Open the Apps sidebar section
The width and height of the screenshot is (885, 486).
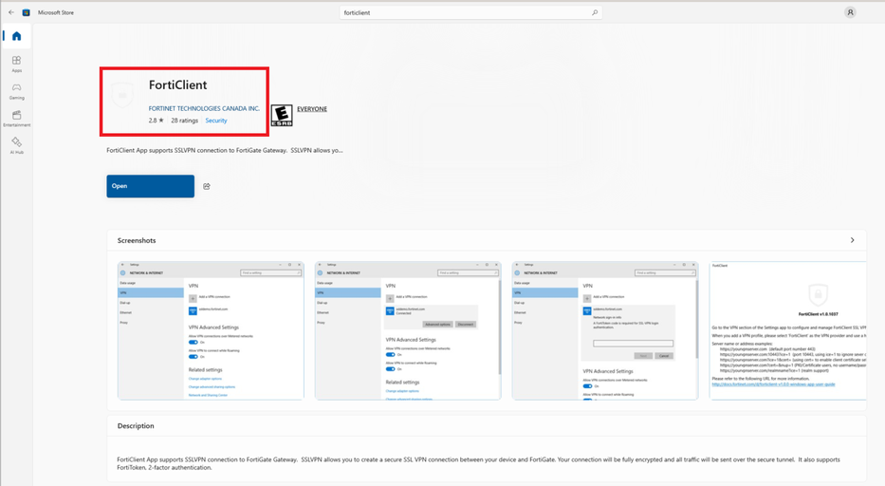tap(16, 64)
